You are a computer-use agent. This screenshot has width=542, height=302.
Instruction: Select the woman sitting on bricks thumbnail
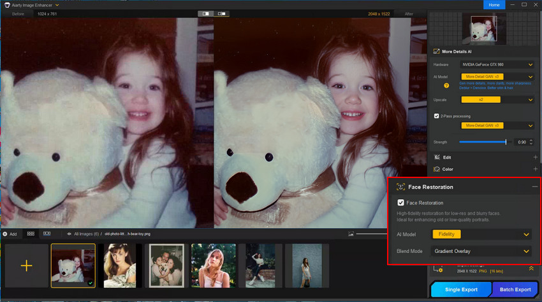pyautogui.click(x=260, y=266)
